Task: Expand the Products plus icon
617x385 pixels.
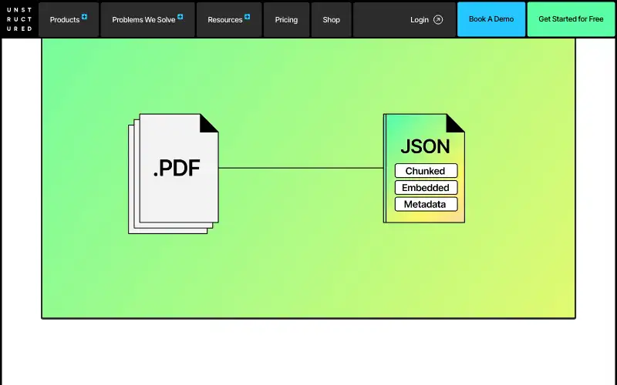Action: tap(84, 16)
